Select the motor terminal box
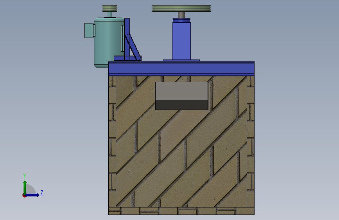Image resolution: width=339 pixels, height=220 pixels. 89,31
